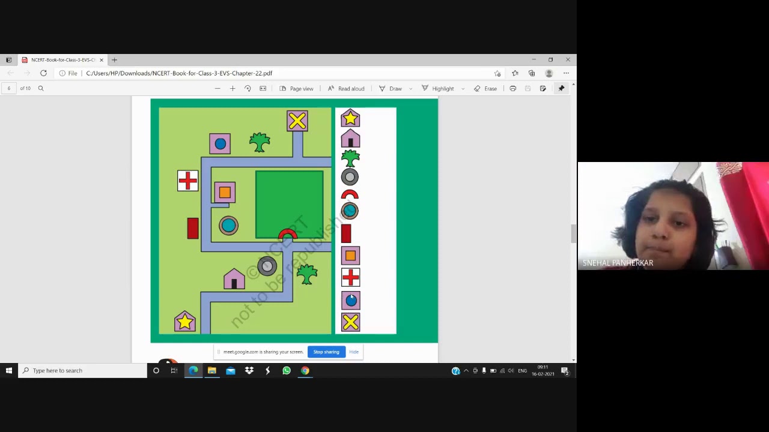769x432 pixels.
Task: Rotate the PDF page
Action: point(248,89)
